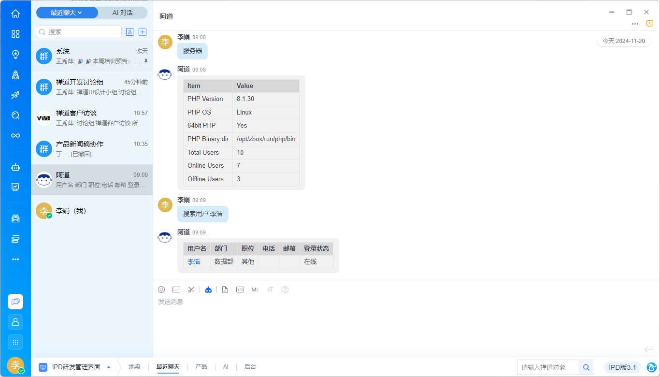Open the emoji picker
Screen dimensions: 660x377
(x=161, y=290)
